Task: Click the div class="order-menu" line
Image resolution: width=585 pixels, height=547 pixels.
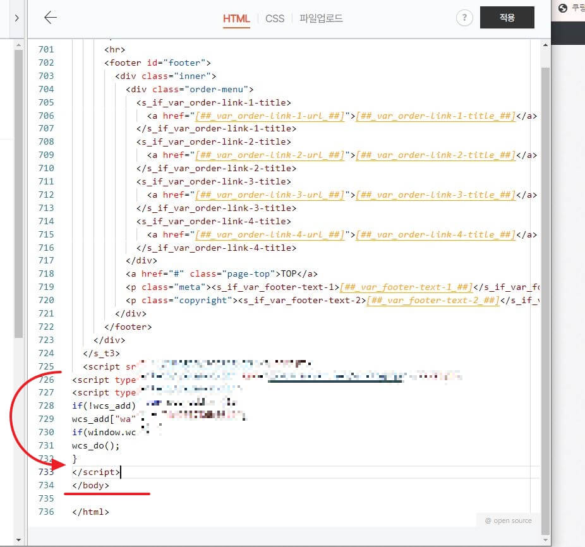Action: pos(190,90)
